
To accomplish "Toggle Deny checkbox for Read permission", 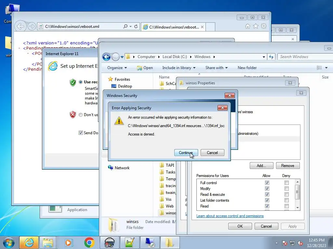I will coord(286,206).
